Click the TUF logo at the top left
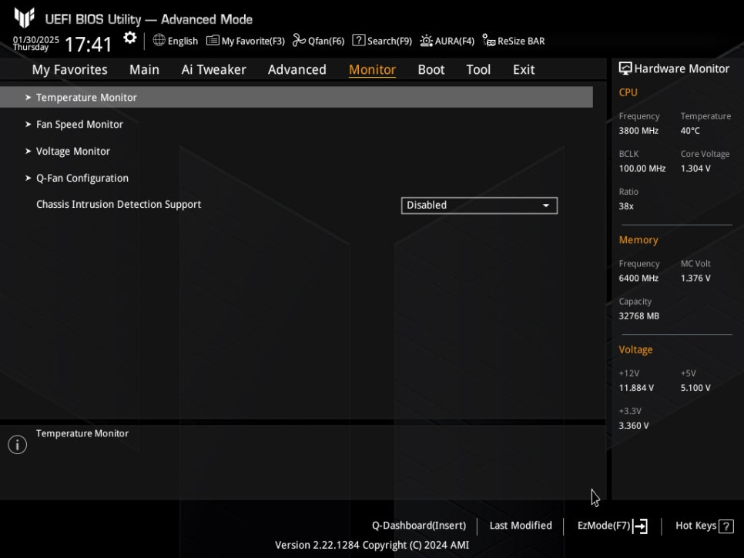The width and height of the screenshot is (744, 558). 24,18
